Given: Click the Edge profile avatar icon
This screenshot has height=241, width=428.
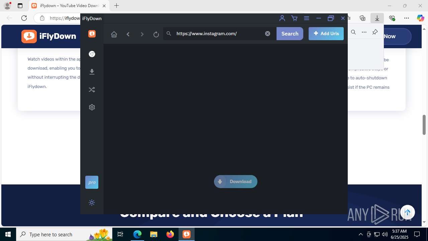Looking at the screenshot, I should pos(7,5).
